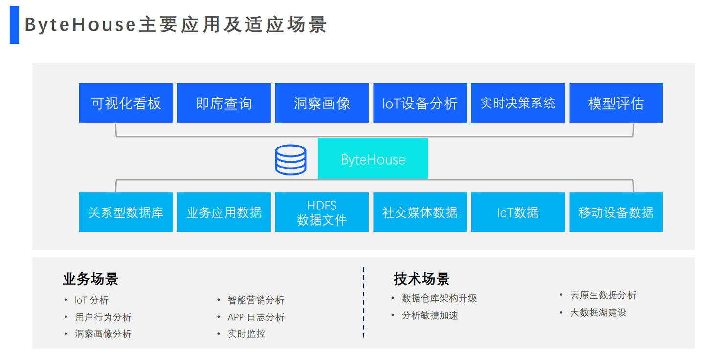The height and width of the screenshot is (356, 704).
Task: Select the ByteHouse center block
Action: pos(373,158)
